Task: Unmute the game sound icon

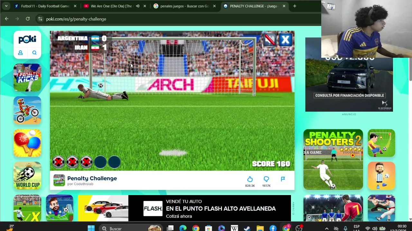Action: (270, 40)
